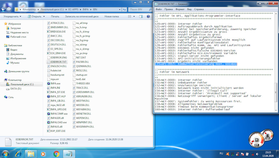The width and height of the screenshot is (279, 158).
Task: Click Записать на оптический диск
Action: point(82,17)
